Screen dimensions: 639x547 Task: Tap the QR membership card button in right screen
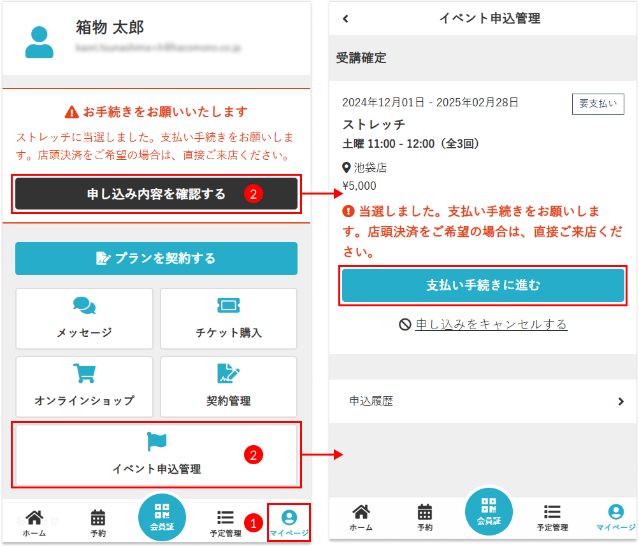tap(489, 513)
